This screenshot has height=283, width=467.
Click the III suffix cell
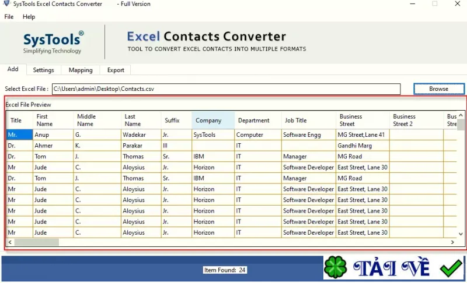(176, 146)
